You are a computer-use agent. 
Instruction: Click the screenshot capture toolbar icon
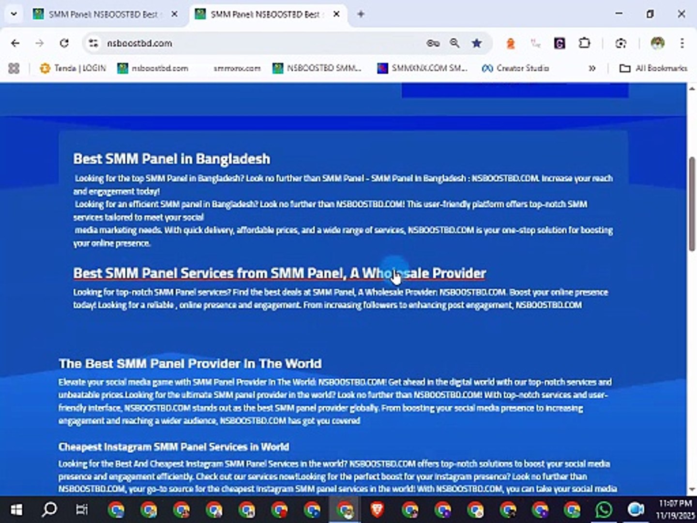point(621,44)
